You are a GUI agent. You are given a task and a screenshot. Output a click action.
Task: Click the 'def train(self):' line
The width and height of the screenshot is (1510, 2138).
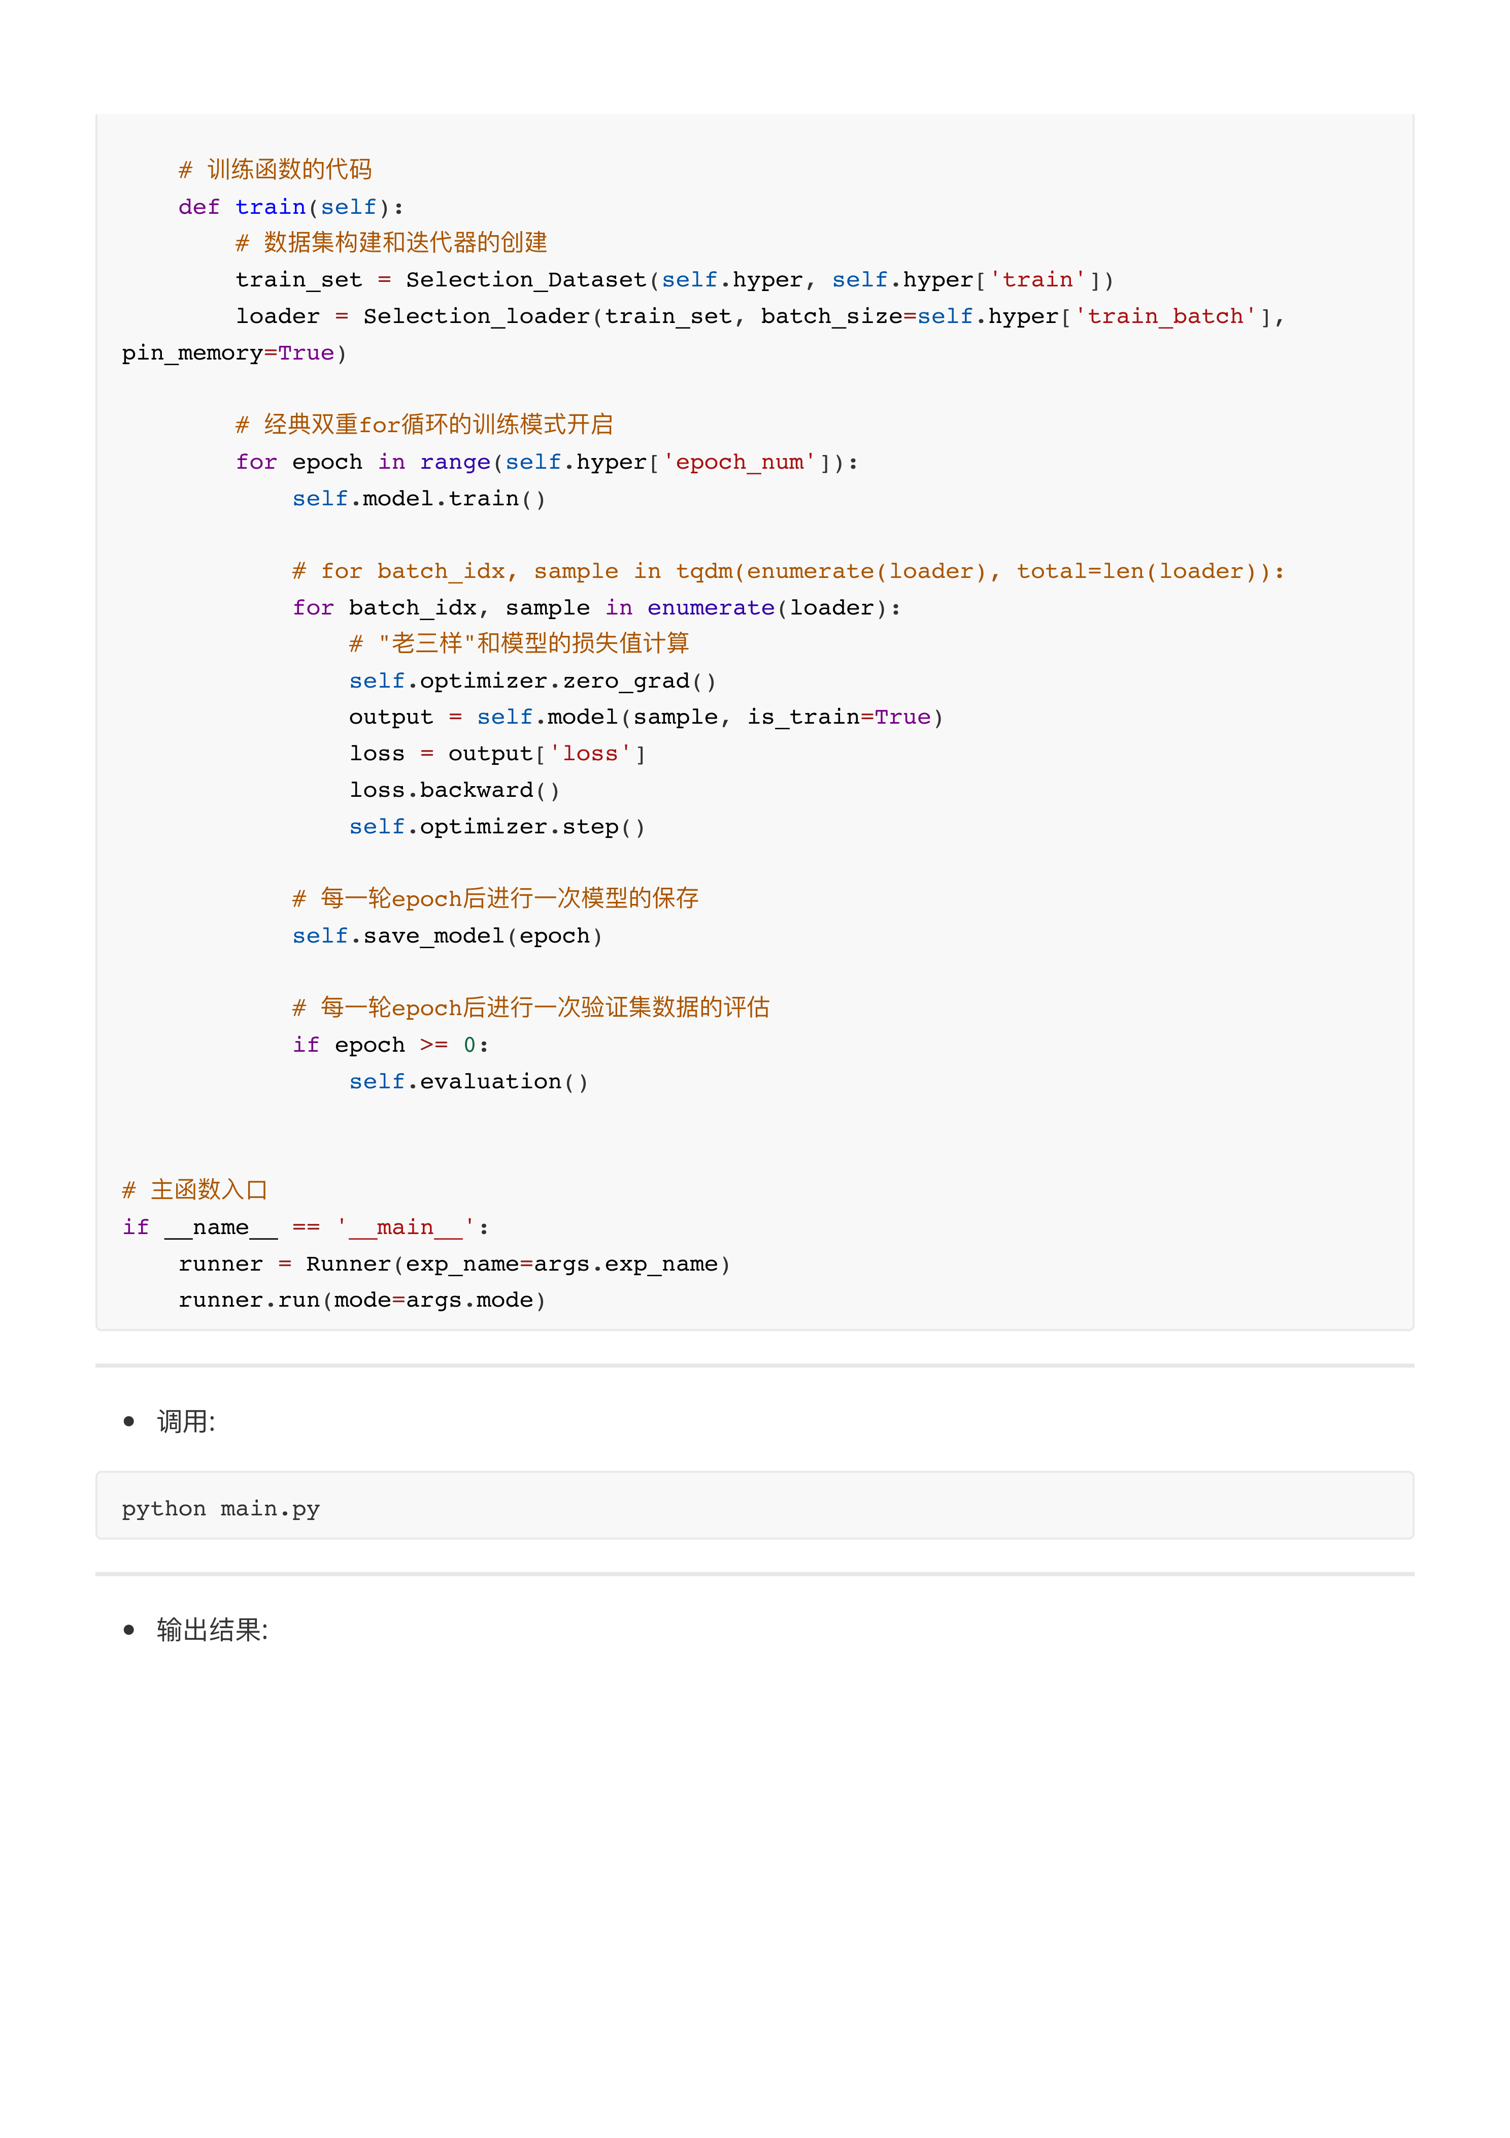tap(290, 207)
